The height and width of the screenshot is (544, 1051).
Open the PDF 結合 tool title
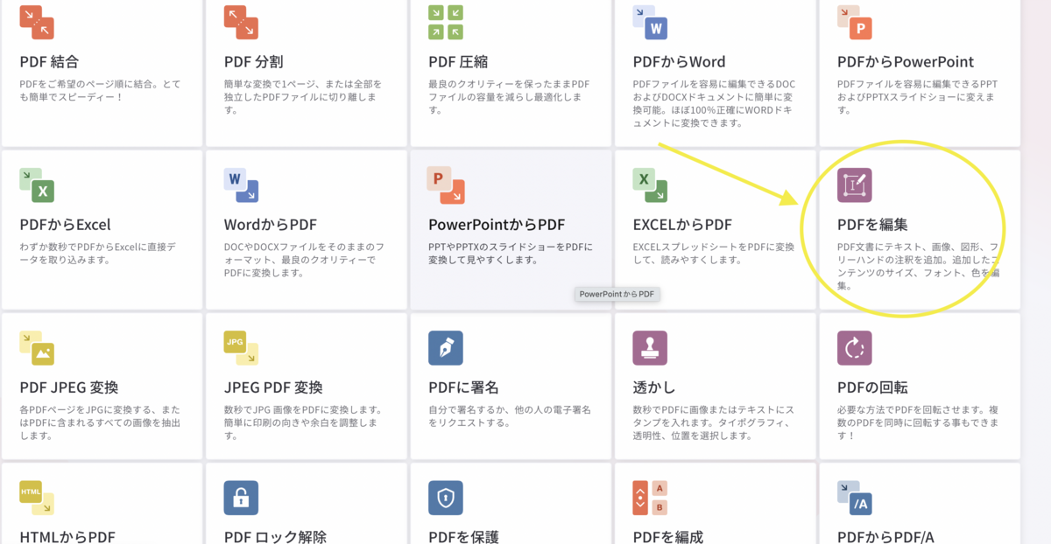click(49, 62)
